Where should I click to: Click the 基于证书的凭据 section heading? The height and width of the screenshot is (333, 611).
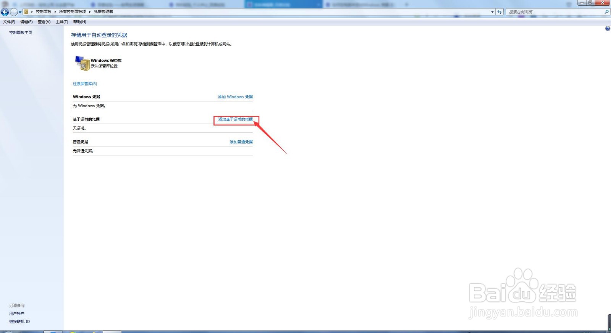pyautogui.click(x=86, y=119)
